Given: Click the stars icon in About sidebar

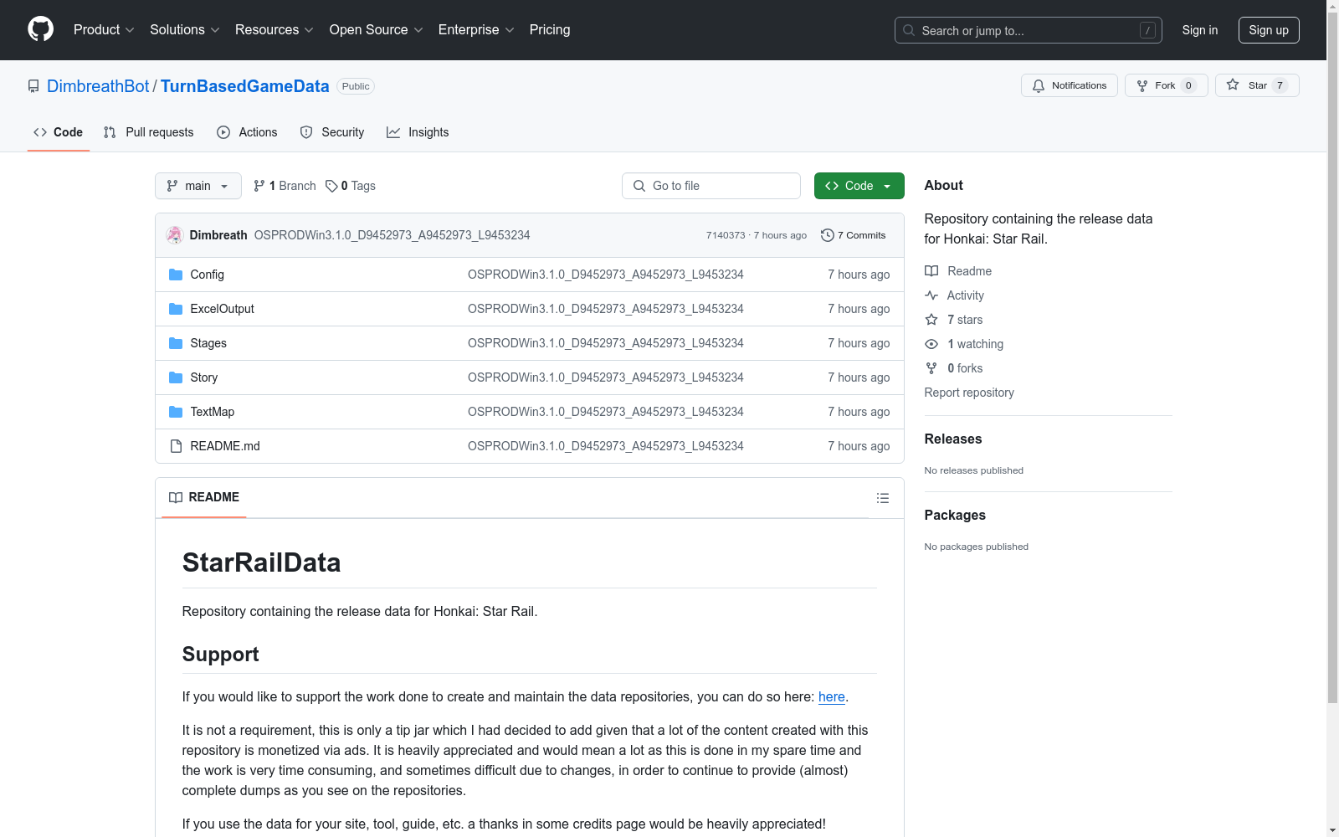Looking at the screenshot, I should [x=931, y=320].
